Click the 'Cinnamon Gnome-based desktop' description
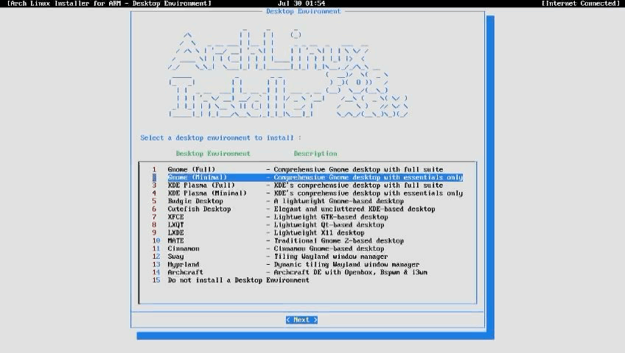Image resolution: width=625 pixels, height=353 pixels. [x=329, y=249]
